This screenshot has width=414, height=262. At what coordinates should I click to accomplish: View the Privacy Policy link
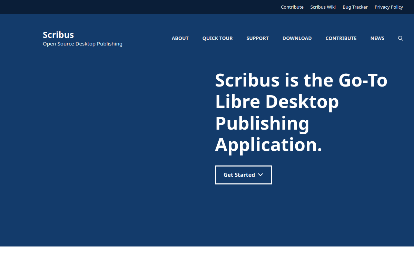[x=389, y=7]
